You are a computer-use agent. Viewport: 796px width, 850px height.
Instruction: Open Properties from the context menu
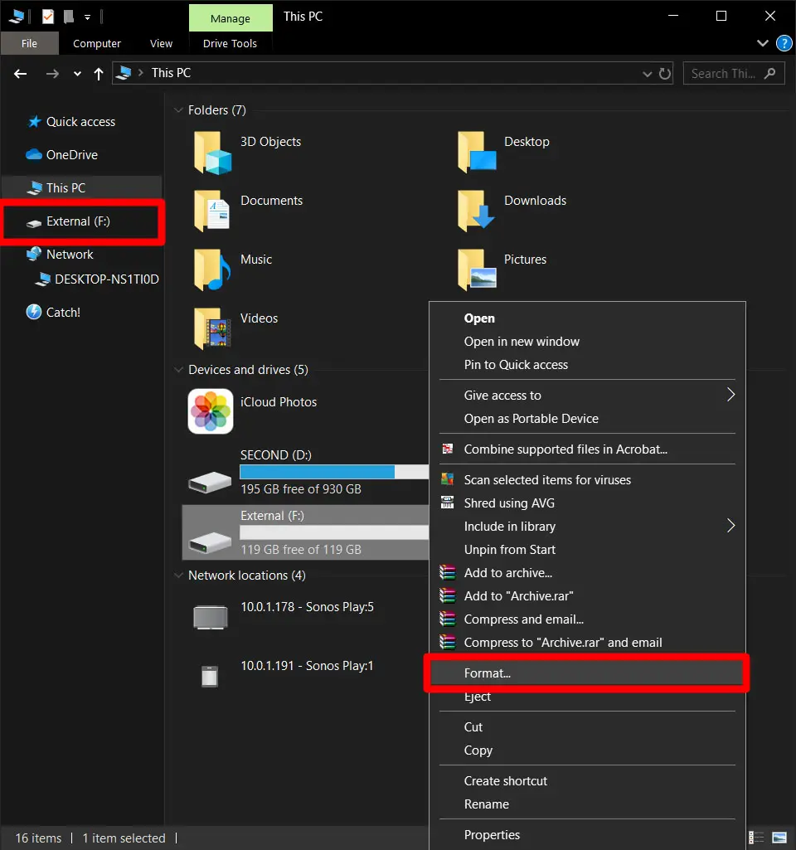492,835
